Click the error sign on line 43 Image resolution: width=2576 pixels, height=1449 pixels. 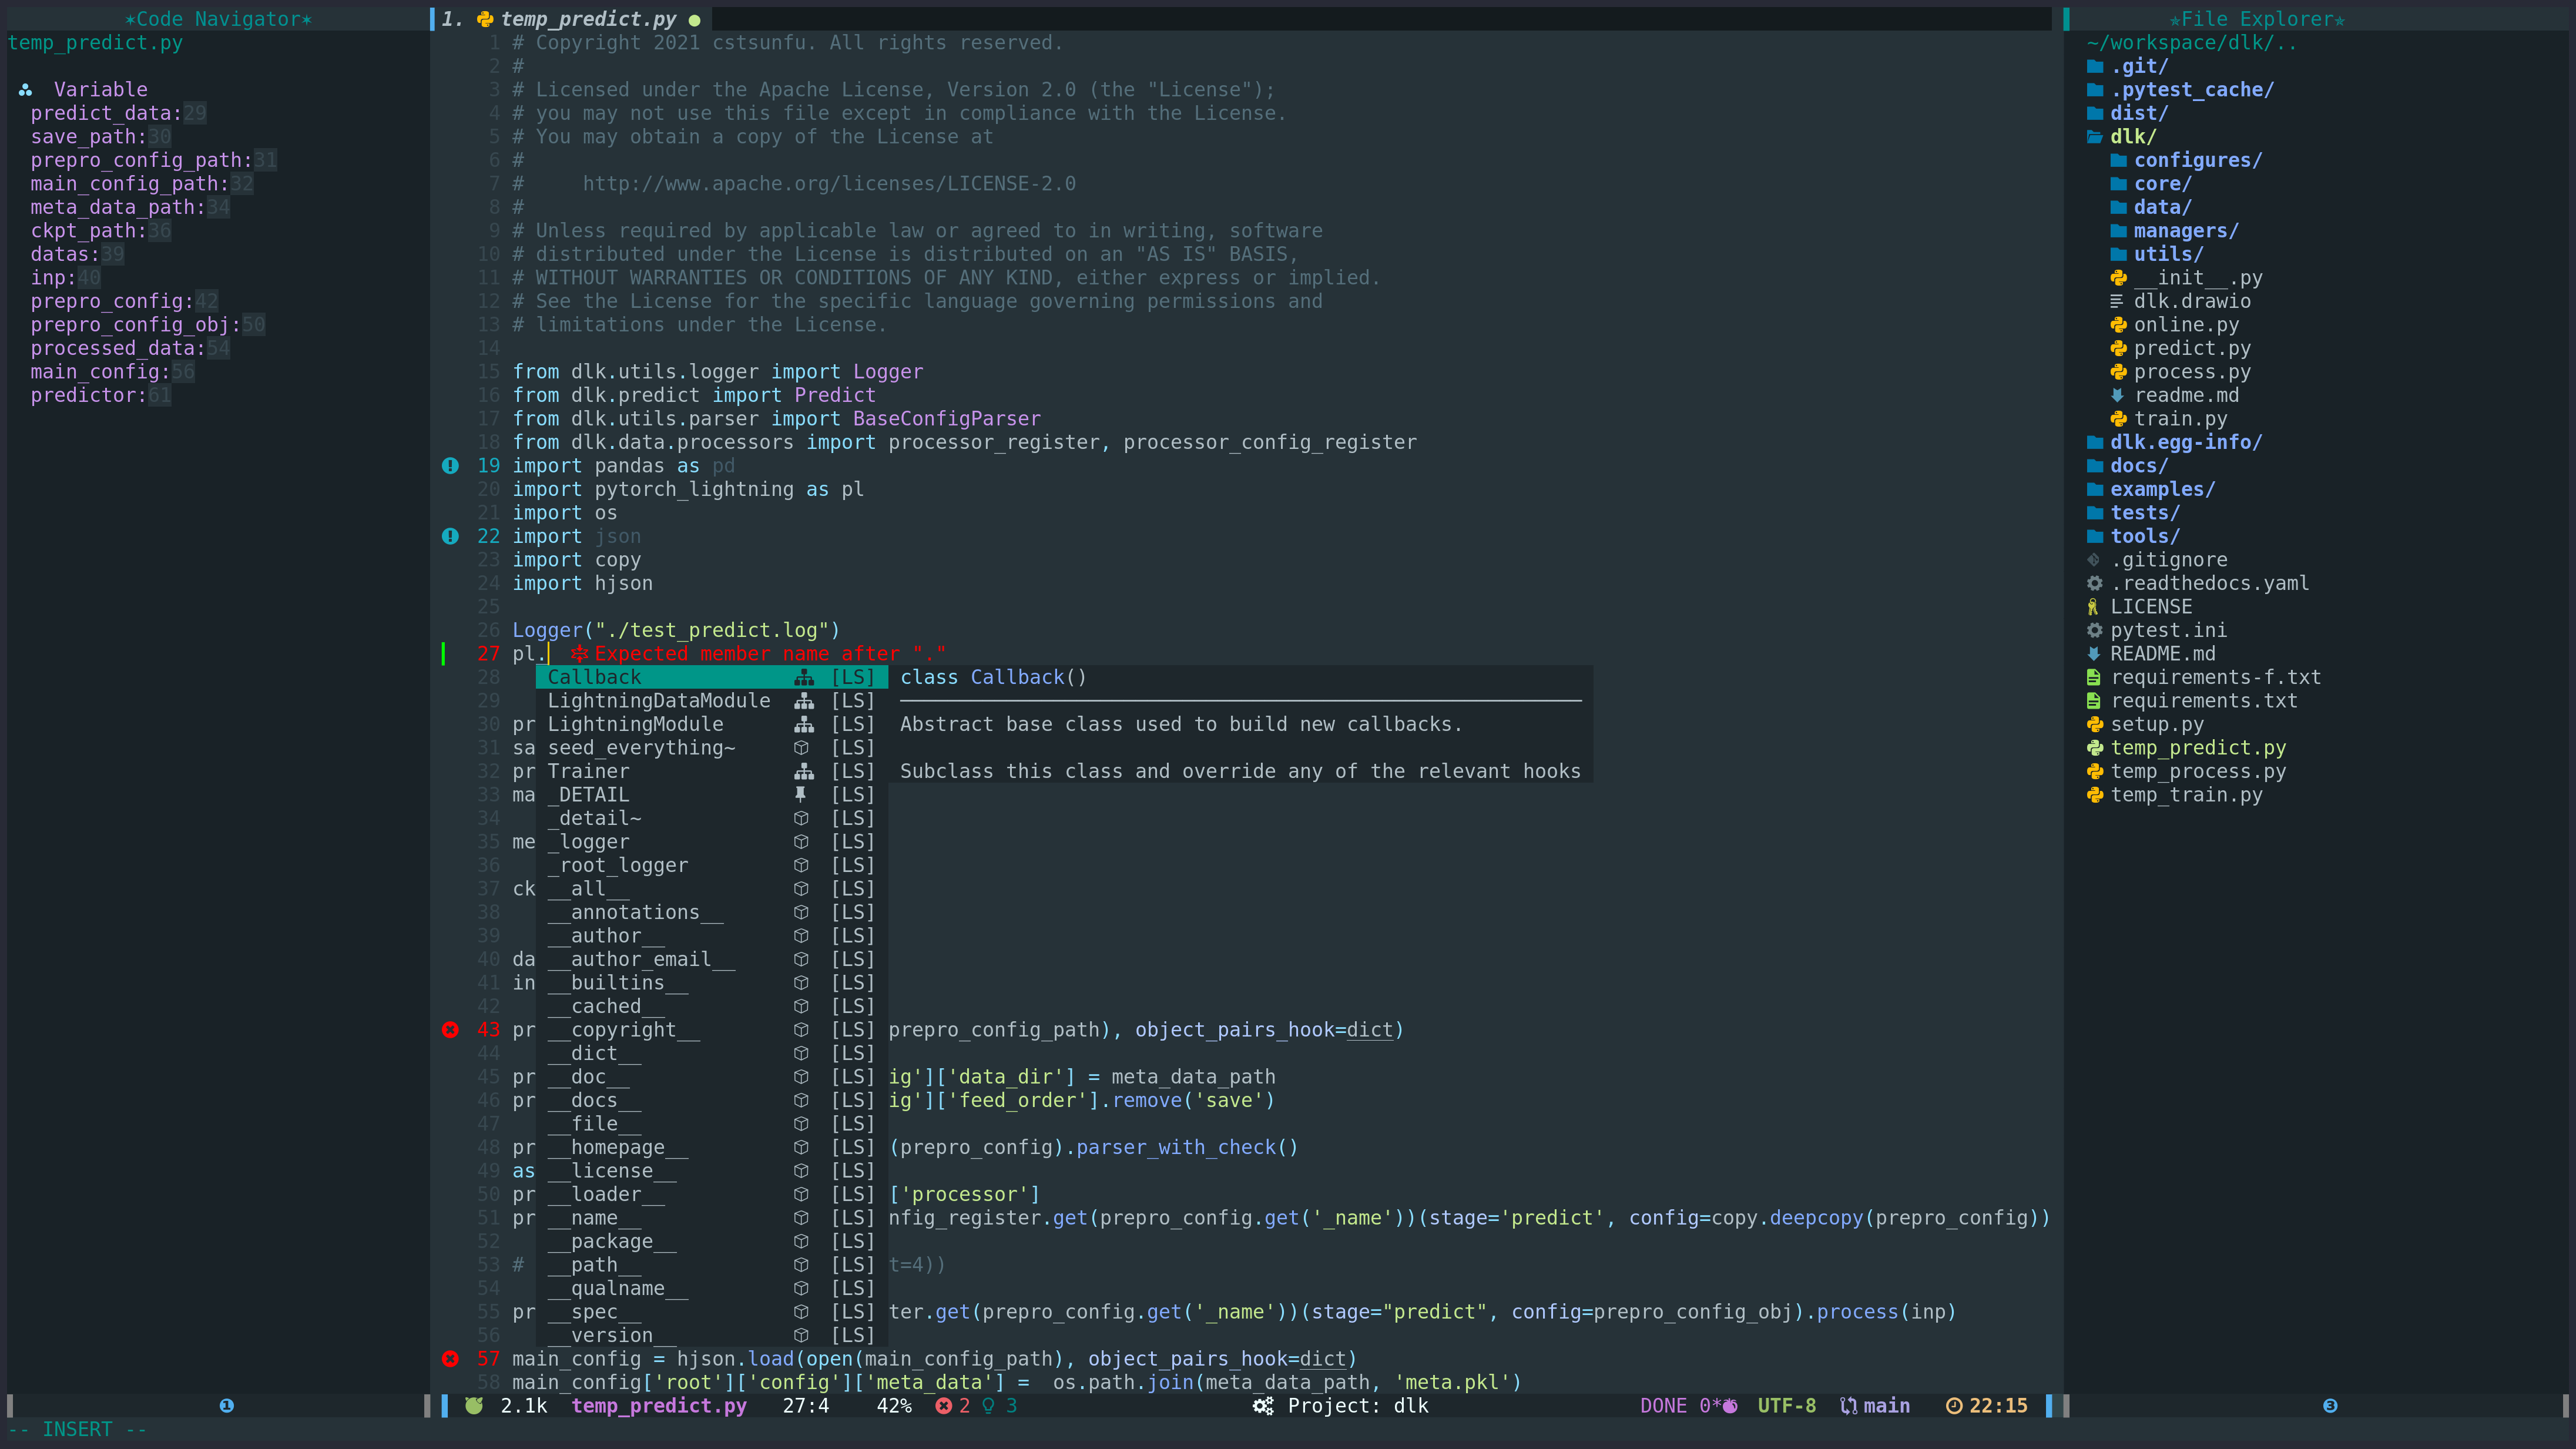[450, 1029]
